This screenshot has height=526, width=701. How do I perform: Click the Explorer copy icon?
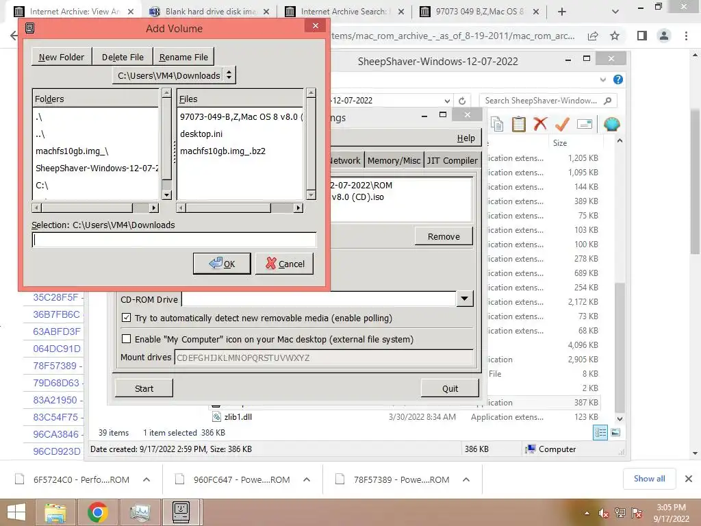497,123
